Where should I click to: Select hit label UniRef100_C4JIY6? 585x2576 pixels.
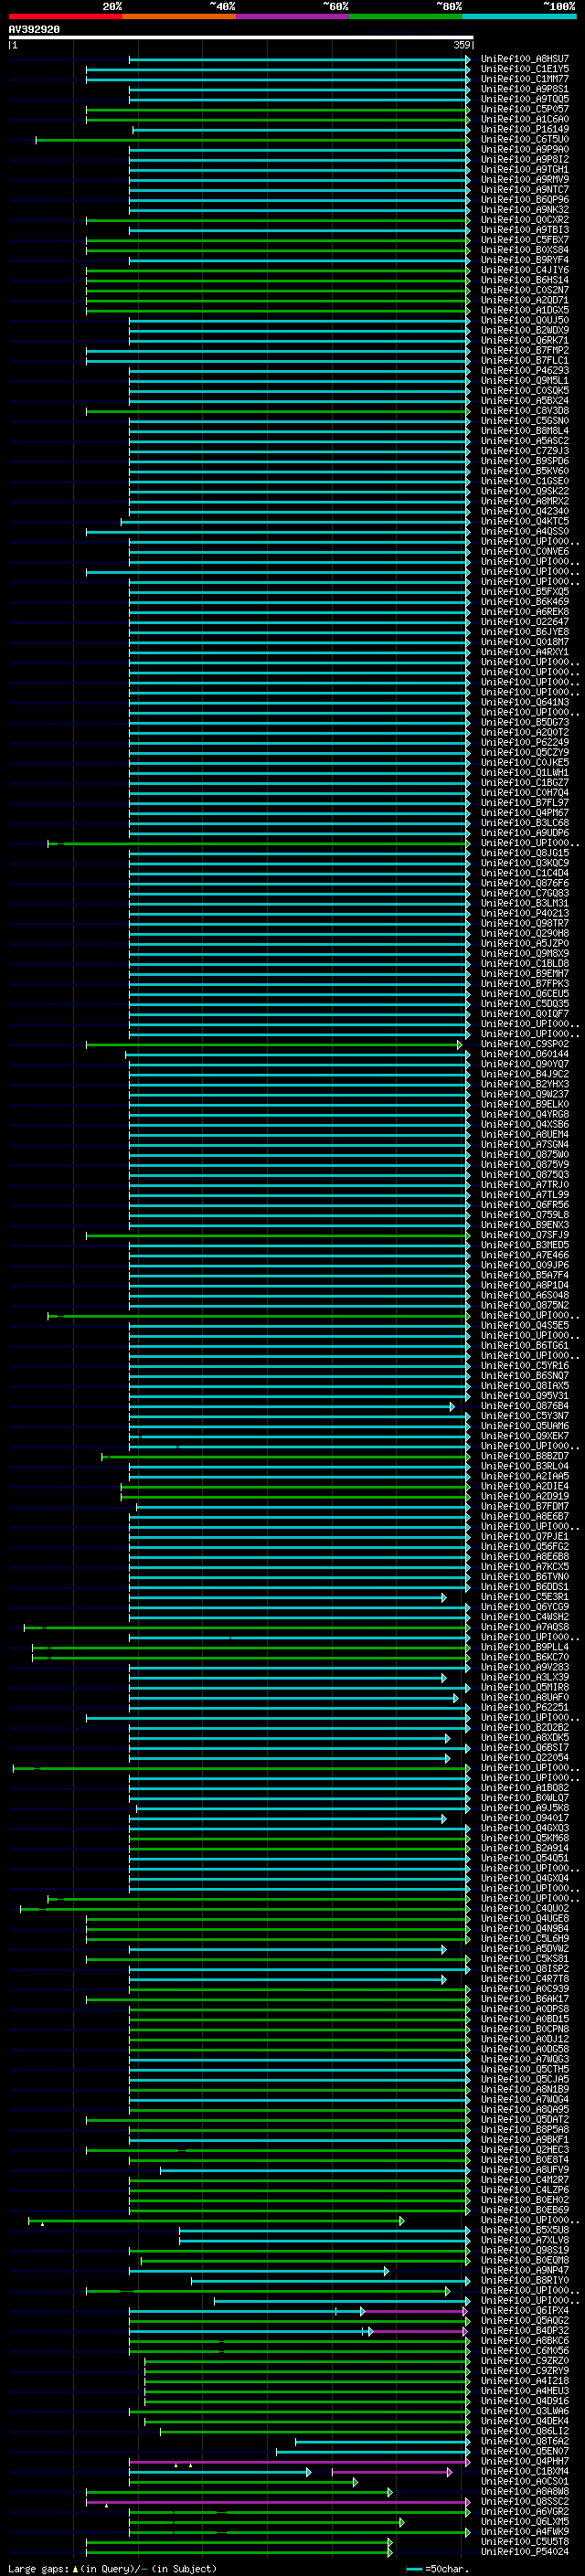click(525, 270)
